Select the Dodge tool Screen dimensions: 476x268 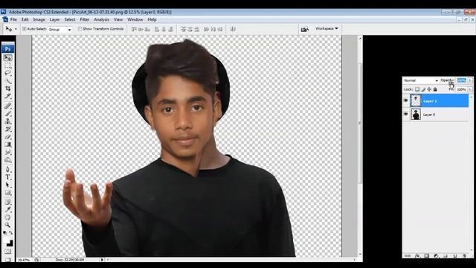tap(8, 159)
